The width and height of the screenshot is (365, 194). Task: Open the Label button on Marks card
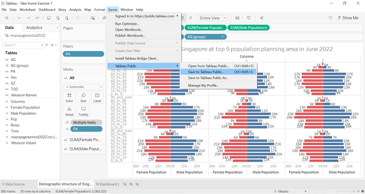[97, 98]
